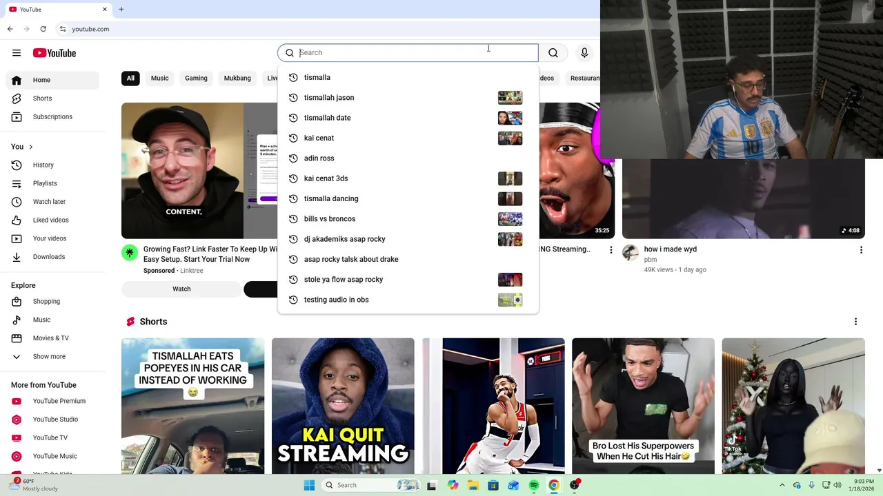Choose 'bills vs broncos' search suggestion
This screenshot has height=496, width=883.
408,219
